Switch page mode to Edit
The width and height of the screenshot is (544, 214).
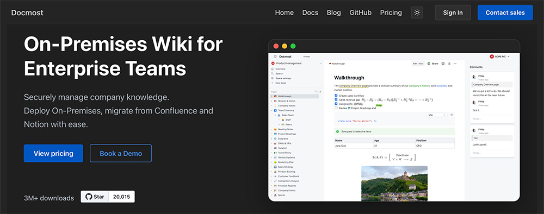click(415, 64)
